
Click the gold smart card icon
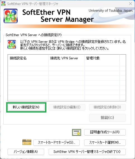(x=27, y=142)
